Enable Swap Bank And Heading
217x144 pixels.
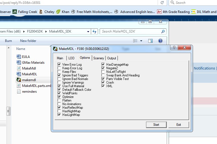[x=103, y=75]
